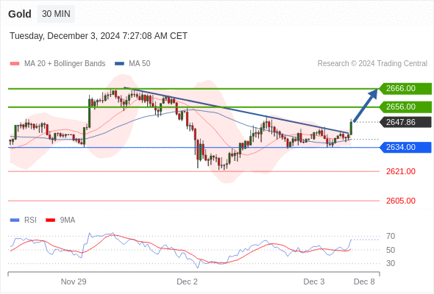
Task: Click the RSI 70 level label
Action: [x=391, y=236]
